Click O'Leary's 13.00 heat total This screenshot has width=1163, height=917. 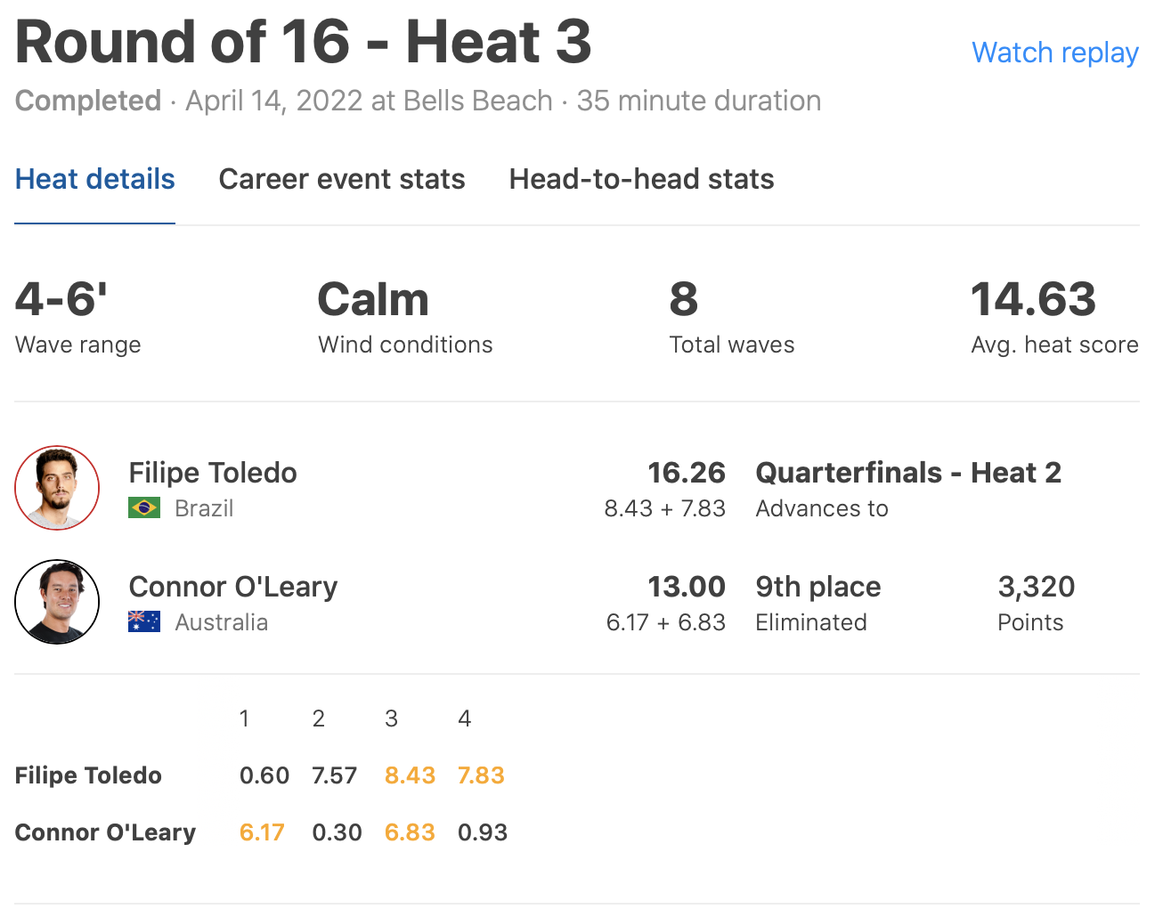pyautogui.click(x=686, y=587)
